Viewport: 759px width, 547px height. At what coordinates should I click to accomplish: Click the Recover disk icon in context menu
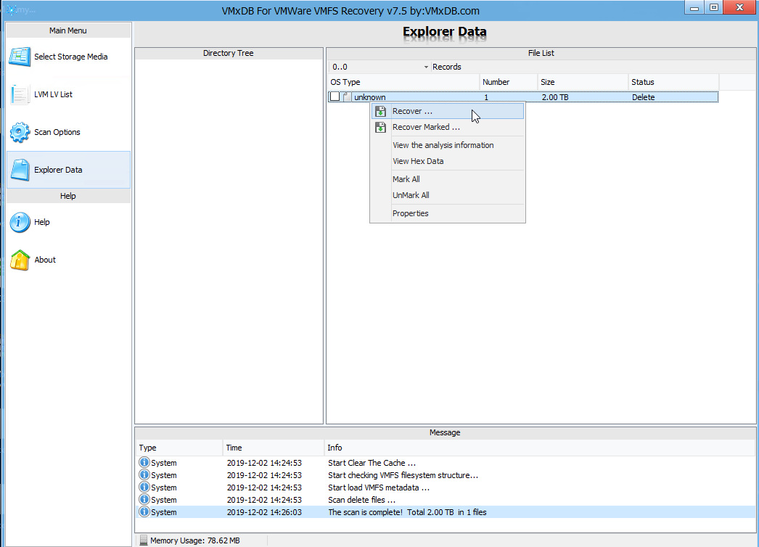[x=380, y=111]
